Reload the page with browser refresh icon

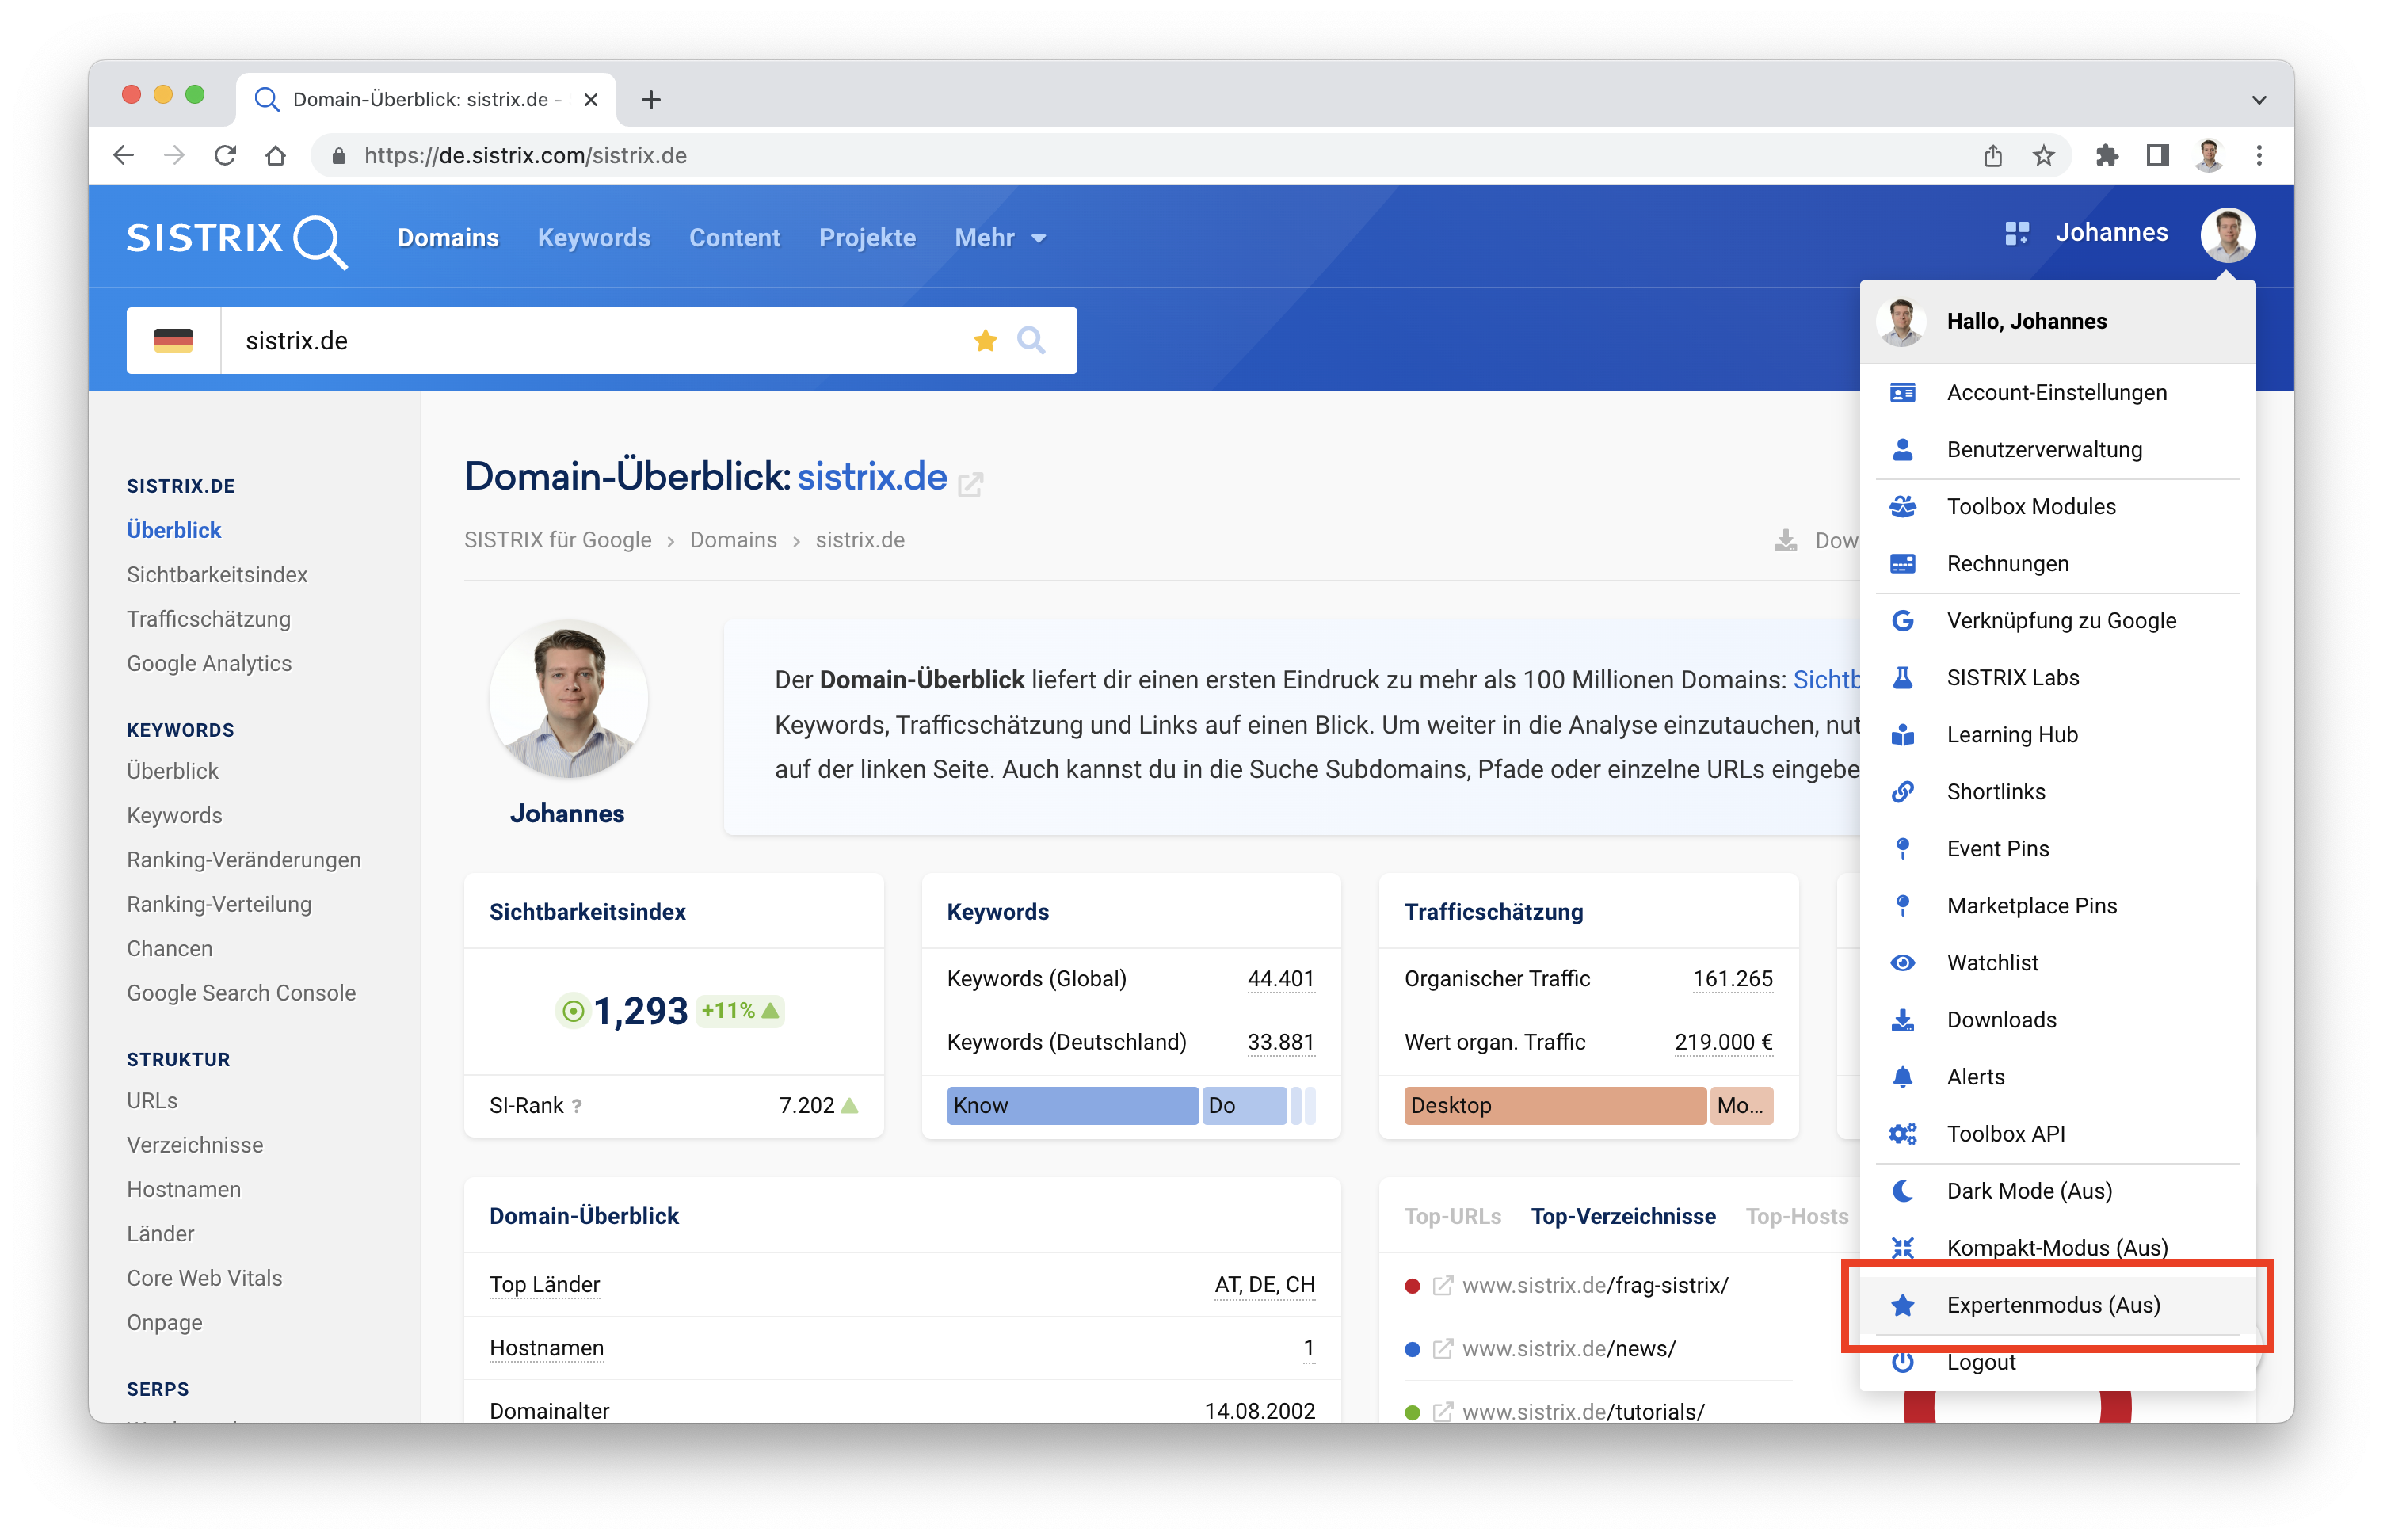point(225,156)
